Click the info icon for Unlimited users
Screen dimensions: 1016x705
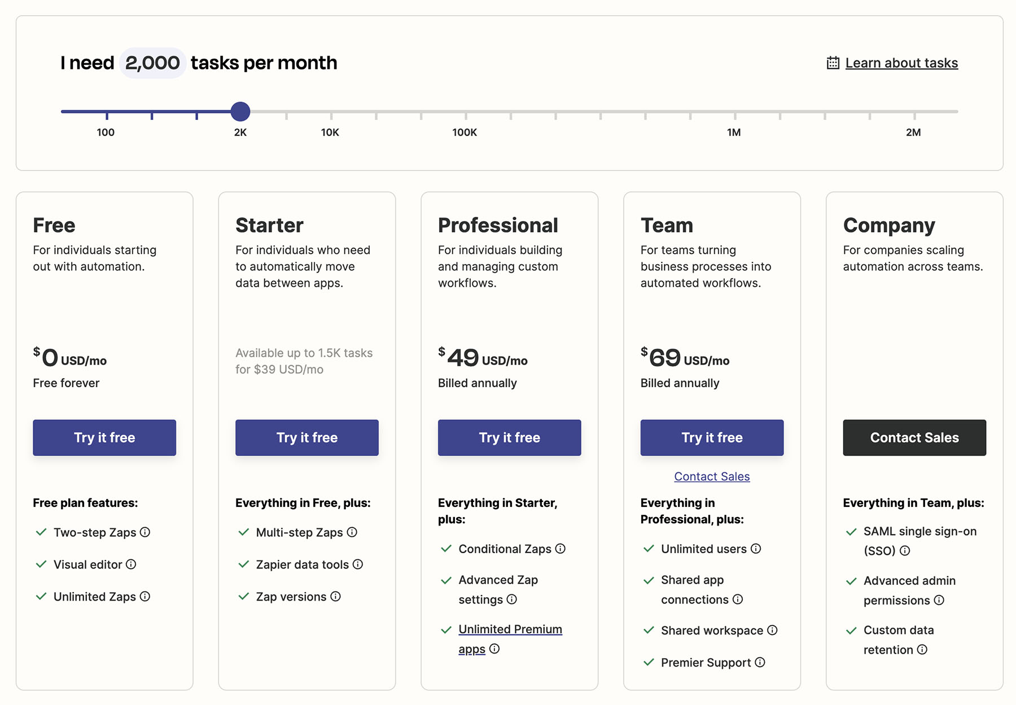[756, 548]
